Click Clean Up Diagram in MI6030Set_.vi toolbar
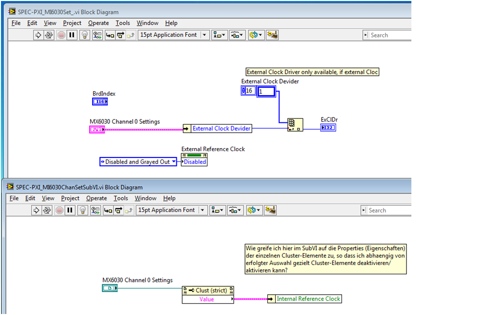Image resolution: width=499 pixels, height=315 pixels. tap(272, 35)
